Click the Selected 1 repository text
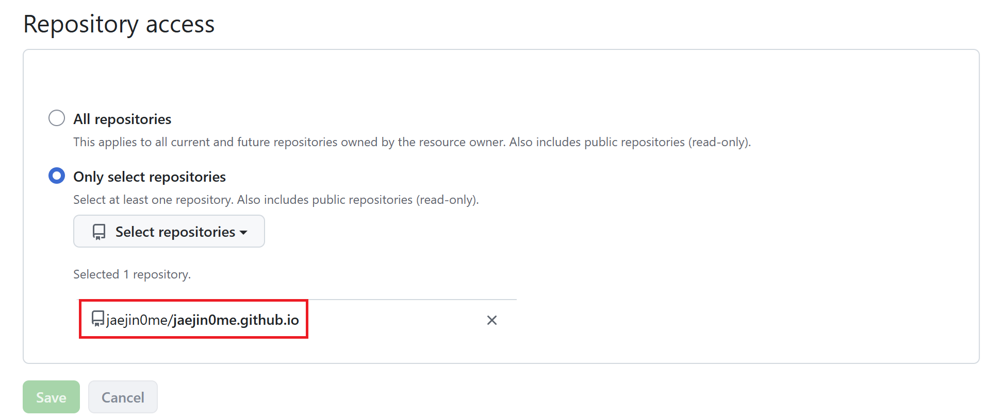Viewport: 987px width, 419px height. pos(132,274)
